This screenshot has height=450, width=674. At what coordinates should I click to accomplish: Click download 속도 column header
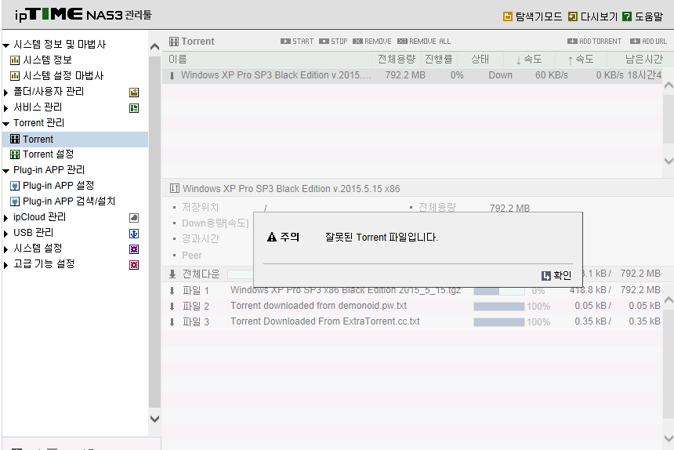(529, 60)
